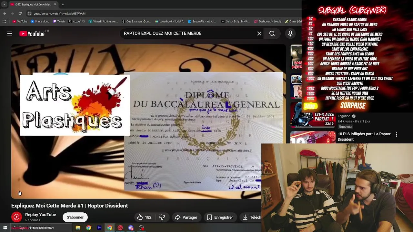Image resolution: width=413 pixels, height=232 pixels.
Task: Open OBS Studio from the taskbar
Action: click(x=141, y=228)
